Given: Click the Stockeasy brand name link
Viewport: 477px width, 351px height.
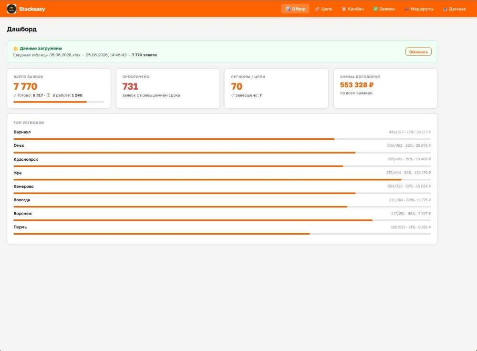Looking at the screenshot, I should point(32,9).
